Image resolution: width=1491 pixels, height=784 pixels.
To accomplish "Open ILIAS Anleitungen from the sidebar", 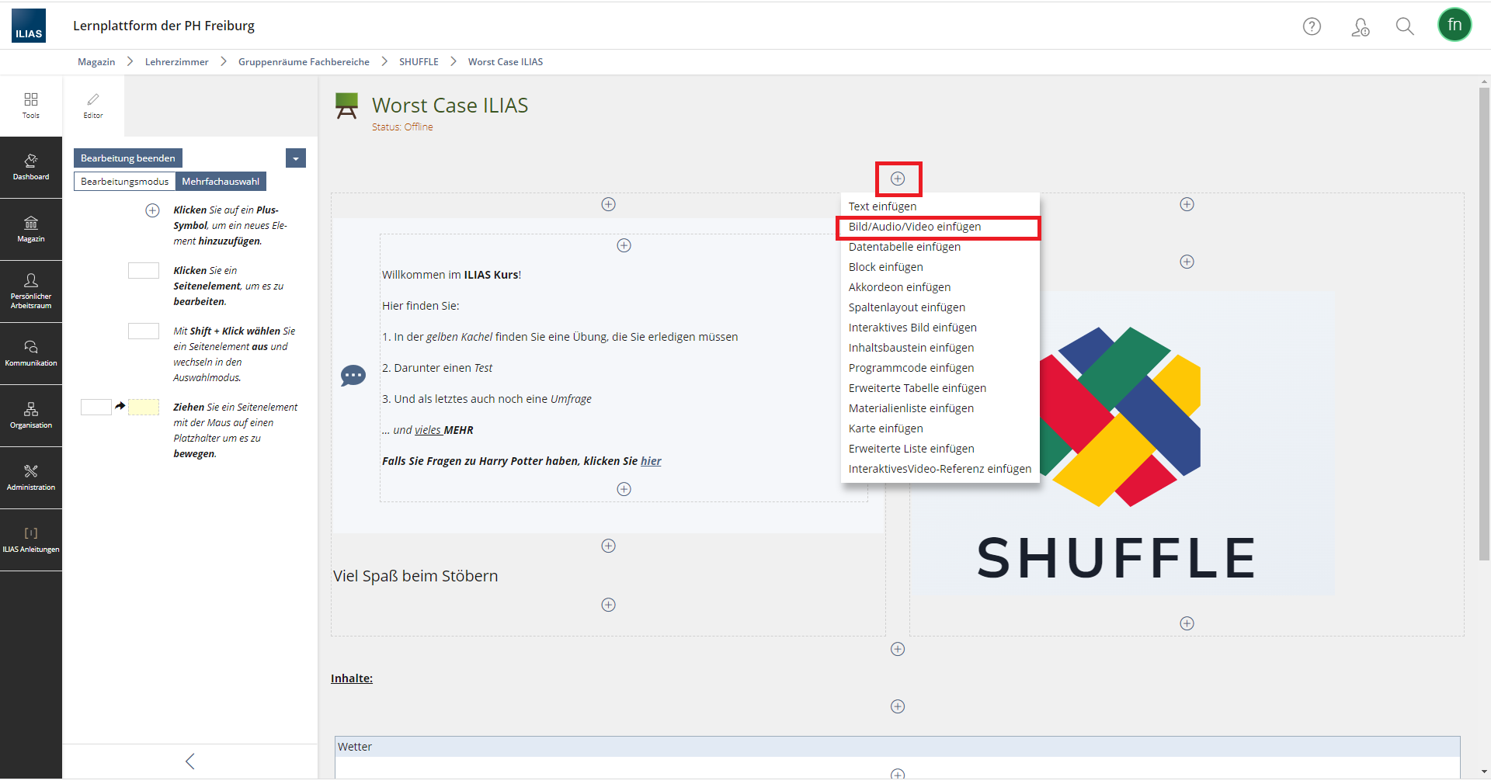I will tap(31, 538).
